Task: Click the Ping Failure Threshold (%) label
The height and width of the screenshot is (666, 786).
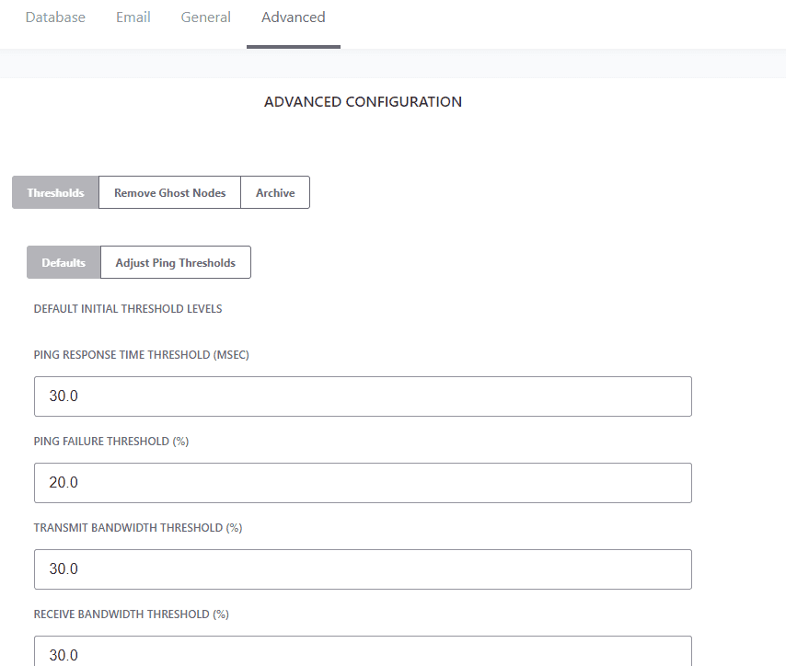Action: point(111,442)
